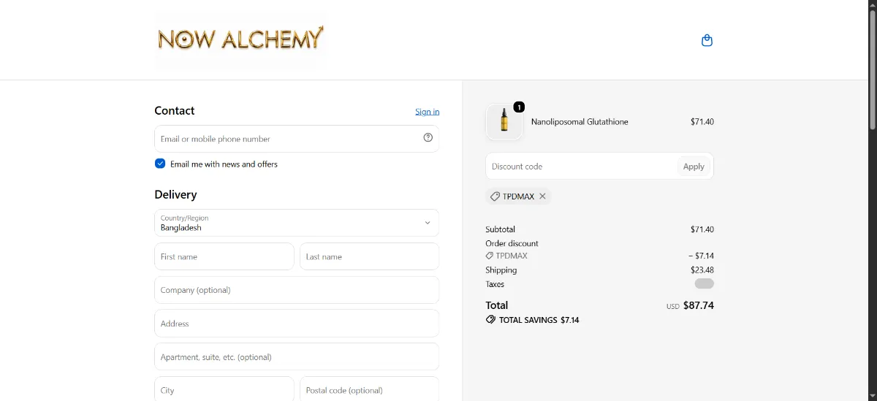Image resolution: width=877 pixels, height=401 pixels.
Task: Click the Subtotal label
Action: [500, 229]
